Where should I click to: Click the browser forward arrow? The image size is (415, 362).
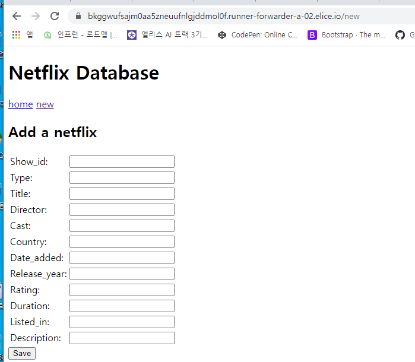coord(36,16)
